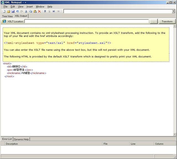Image resolution: width=177 pixels, height=159 pixels.
Task: Click the Nudge node left icon
Action: (x=54, y=11)
